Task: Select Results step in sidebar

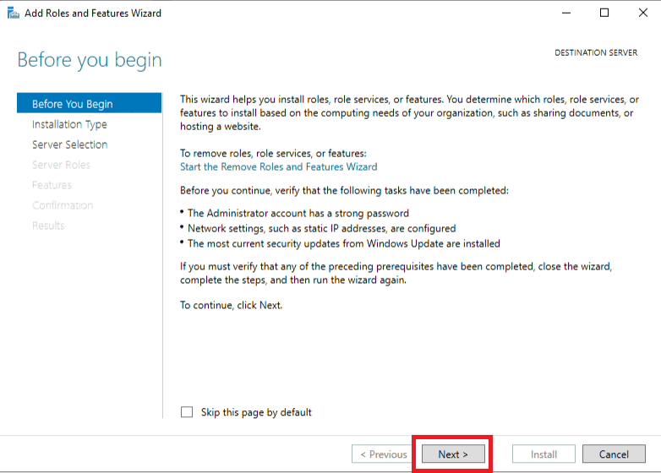Action: tap(48, 226)
